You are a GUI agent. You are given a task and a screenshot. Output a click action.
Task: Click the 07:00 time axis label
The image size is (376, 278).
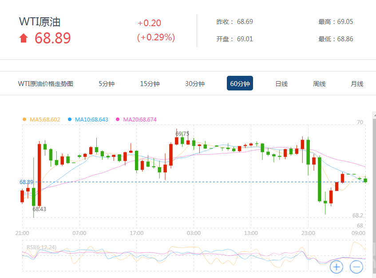pos(79,233)
